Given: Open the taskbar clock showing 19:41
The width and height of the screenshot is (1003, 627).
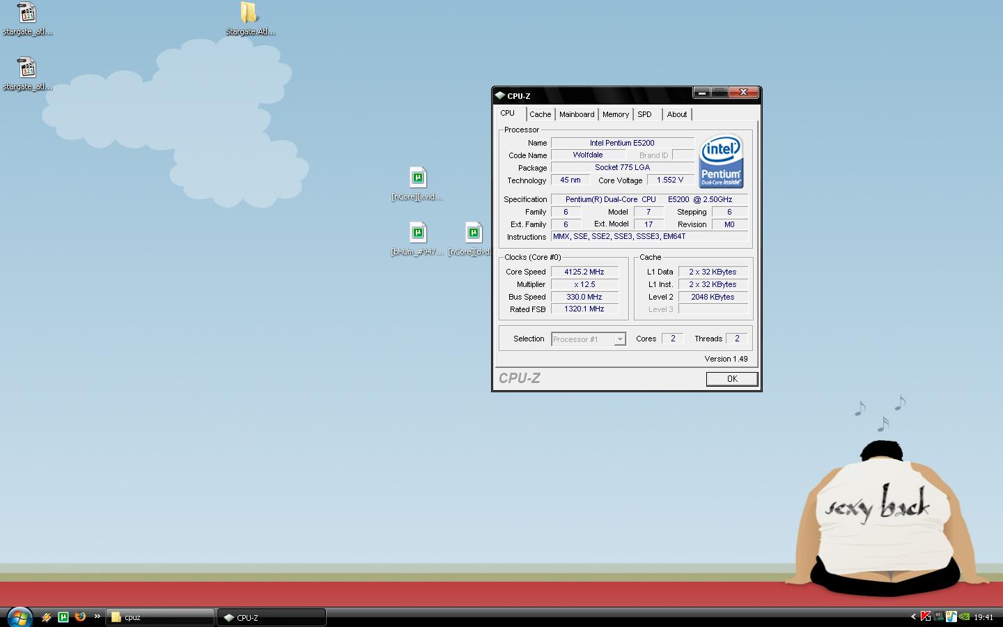Looking at the screenshot, I should tap(983, 617).
